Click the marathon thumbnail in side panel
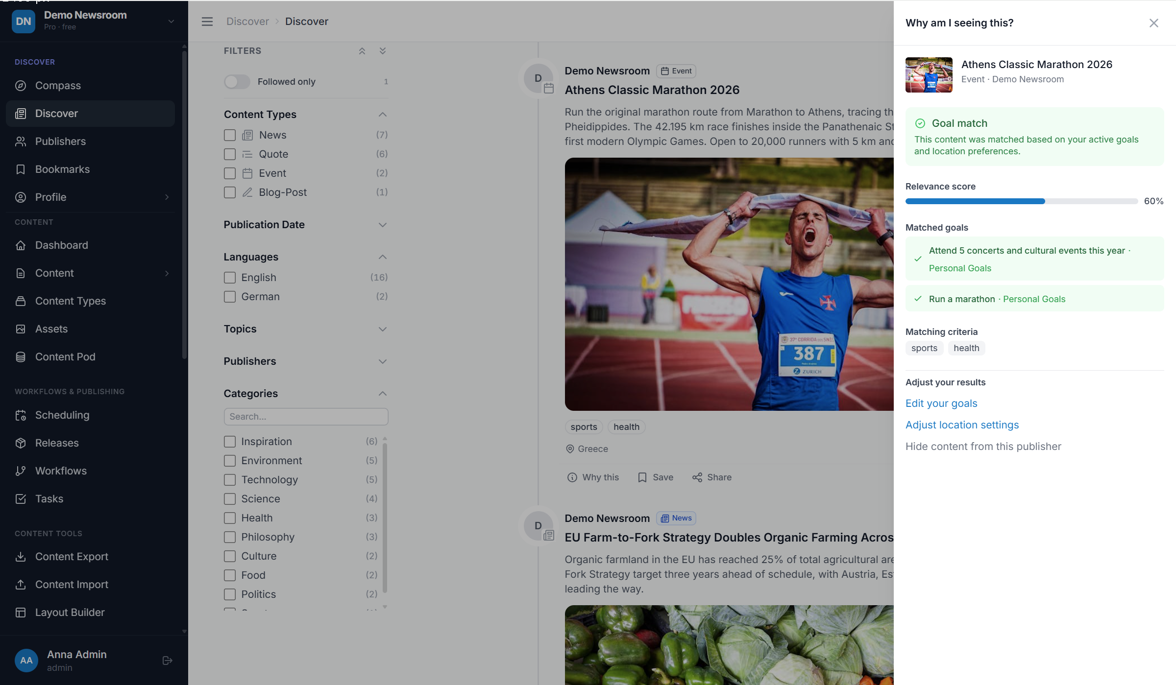1176x685 pixels. 929,75
